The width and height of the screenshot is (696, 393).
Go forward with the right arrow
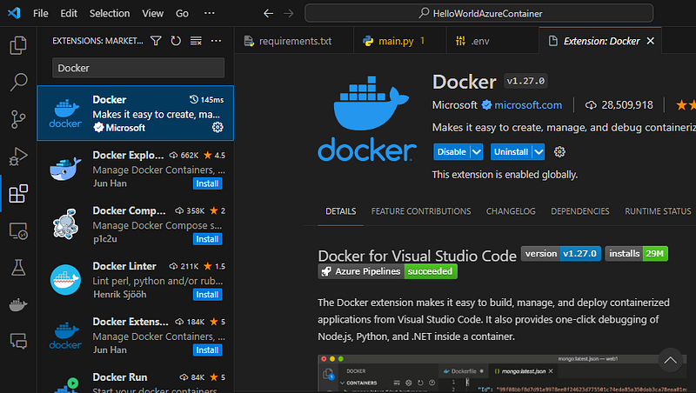(x=289, y=13)
